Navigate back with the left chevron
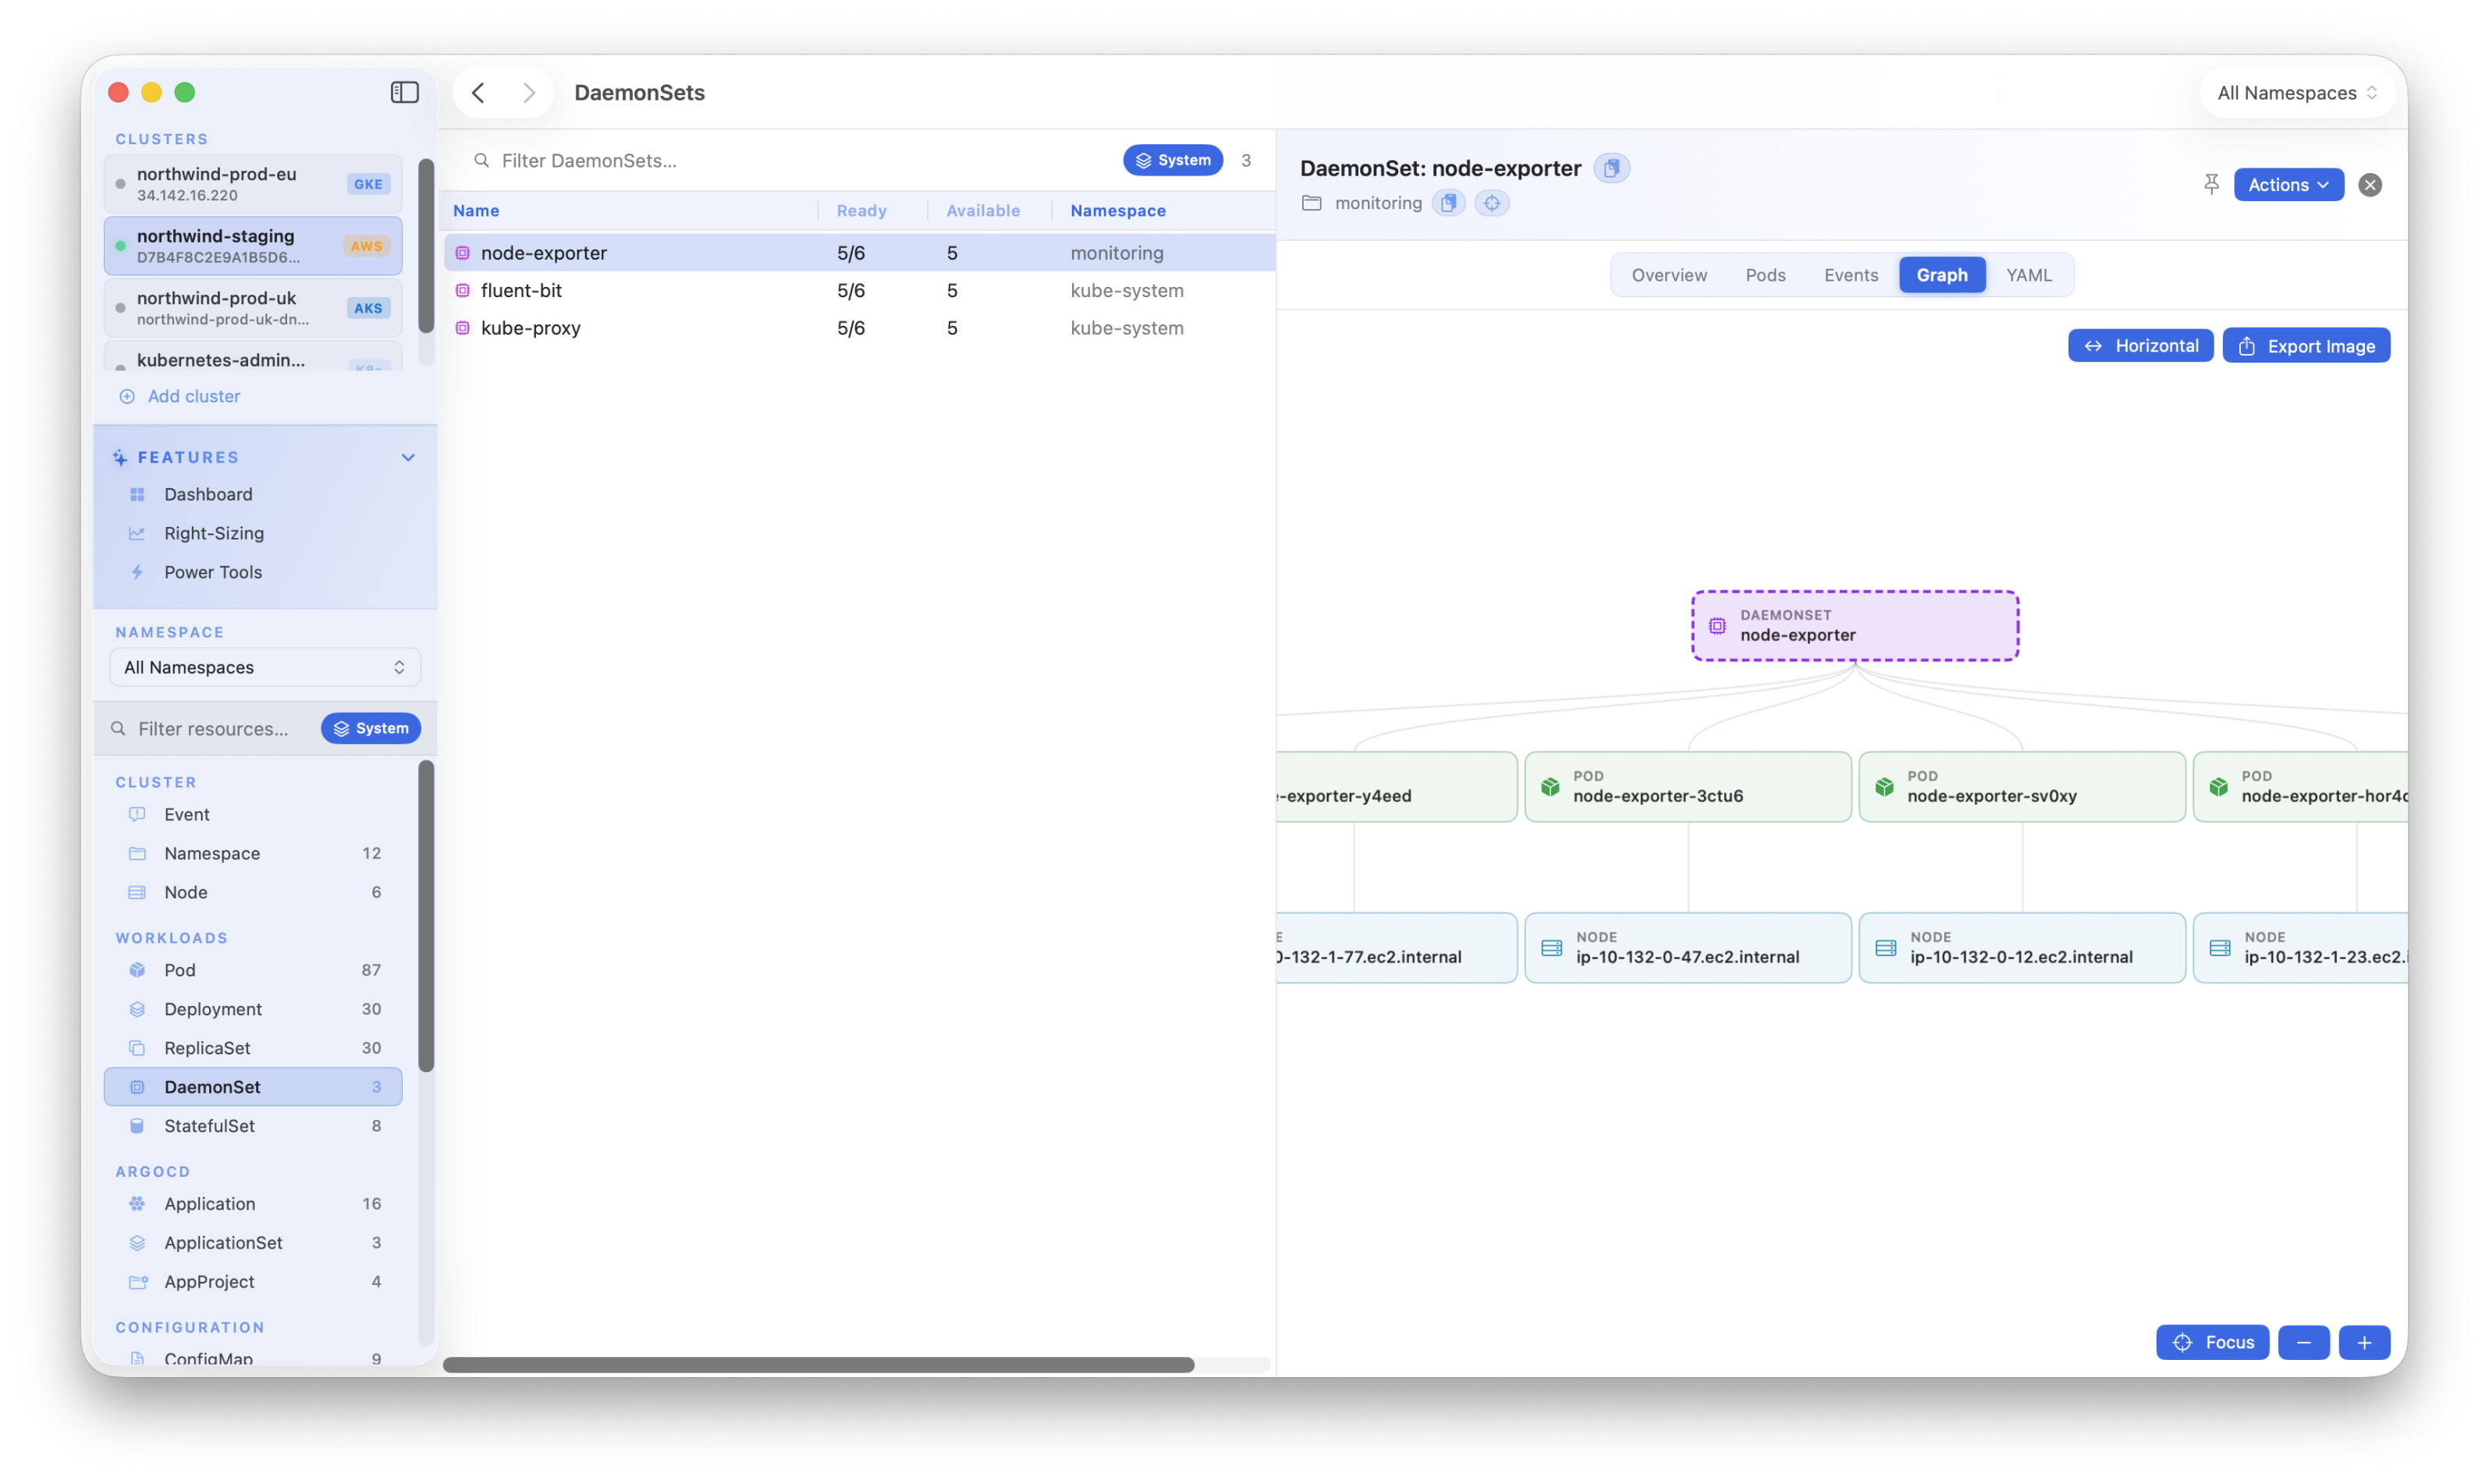Image resolution: width=2489 pixels, height=1484 pixels. (x=478, y=92)
